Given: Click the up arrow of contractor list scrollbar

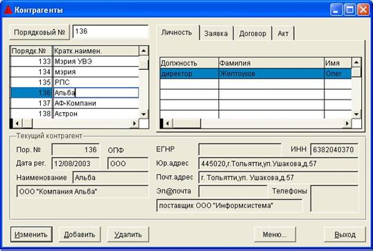Looking at the screenshot, I should [x=144, y=50].
